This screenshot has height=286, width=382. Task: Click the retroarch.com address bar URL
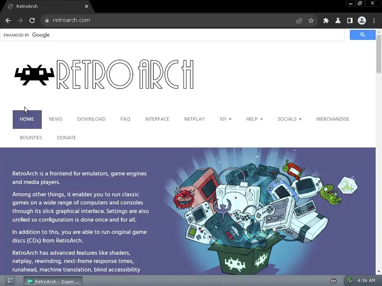click(71, 20)
